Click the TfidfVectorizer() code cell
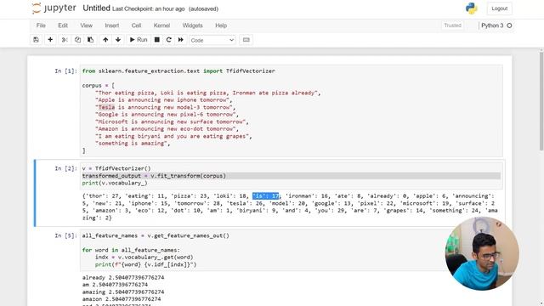 (x=292, y=176)
